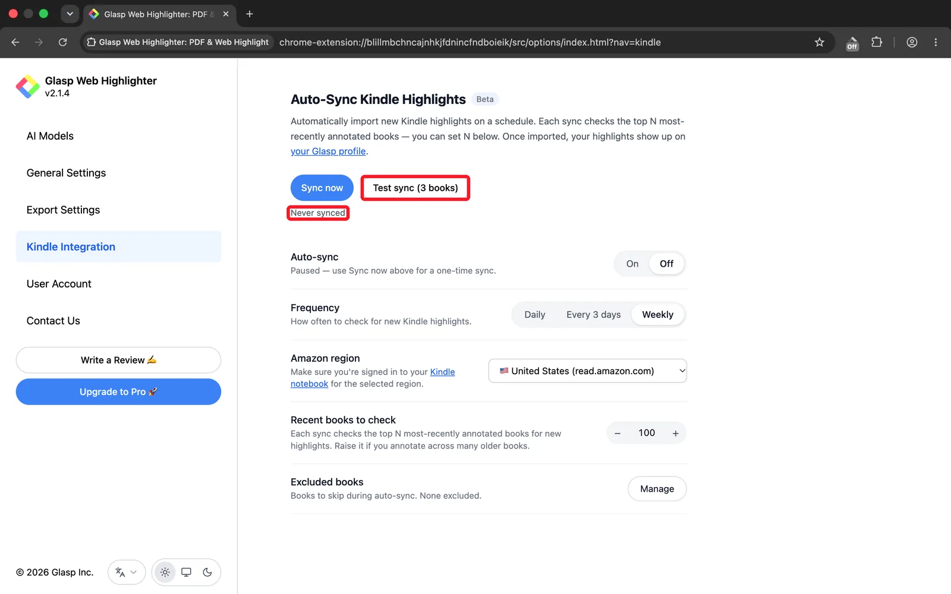
Task: Open Chrome three-dot menu
Action: coord(936,42)
